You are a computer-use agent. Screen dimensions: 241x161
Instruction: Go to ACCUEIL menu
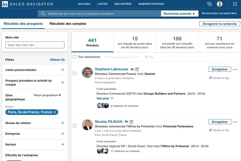click(84, 4)
